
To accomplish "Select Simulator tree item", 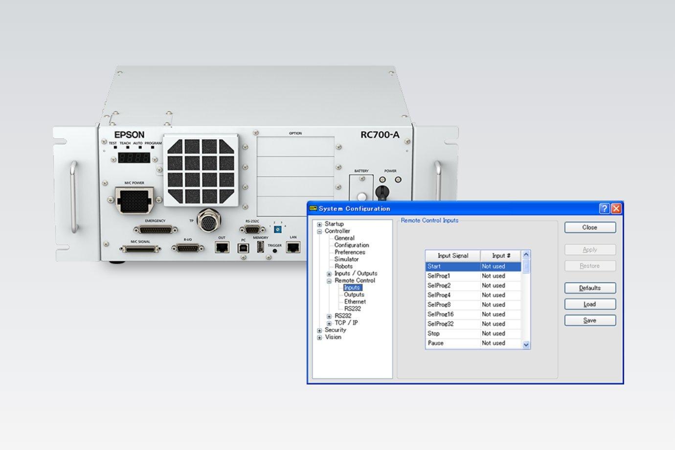I will click(x=346, y=259).
